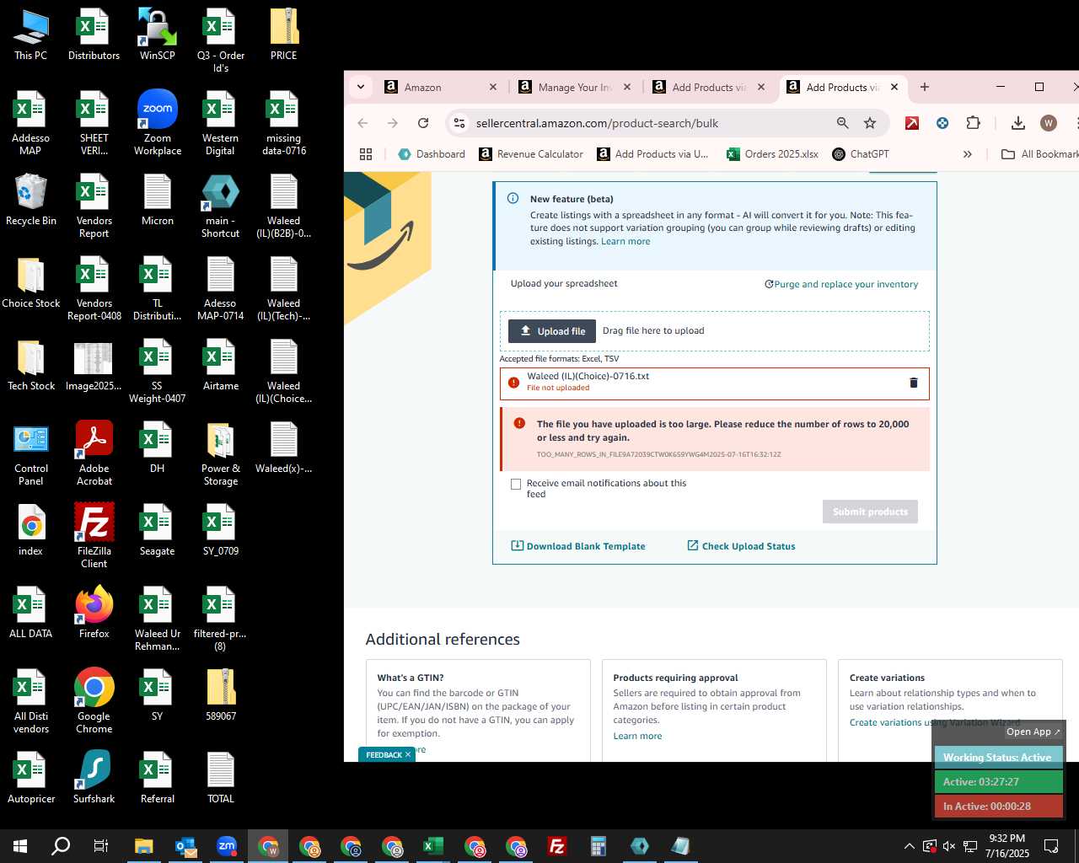Open the Chrome extensions puzzle icon
This screenshot has height=863, width=1079.
[x=973, y=123]
